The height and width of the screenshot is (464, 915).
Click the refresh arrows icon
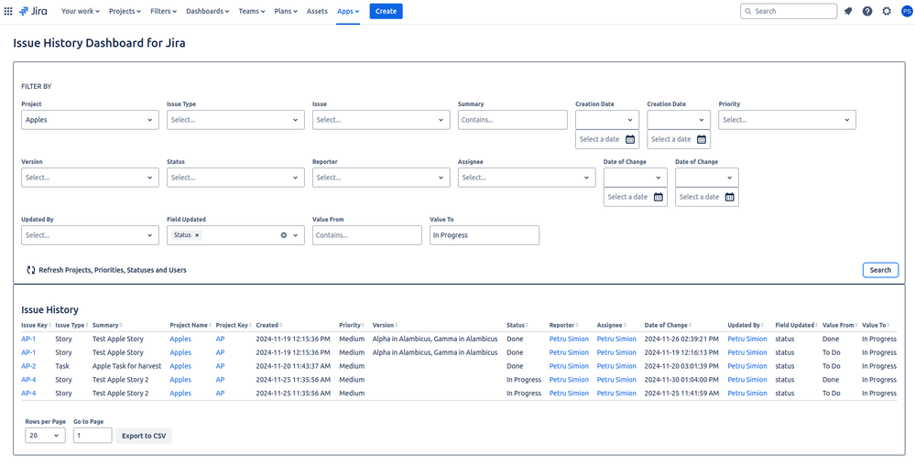tap(31, 270)
